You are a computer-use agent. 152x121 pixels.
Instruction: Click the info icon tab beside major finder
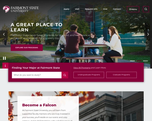(5, 66)
